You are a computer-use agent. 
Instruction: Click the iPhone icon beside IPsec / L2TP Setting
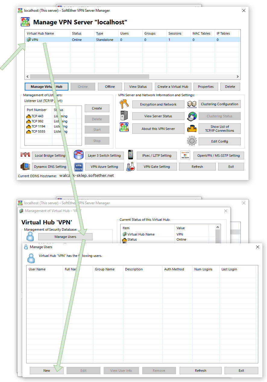(130, 155)
